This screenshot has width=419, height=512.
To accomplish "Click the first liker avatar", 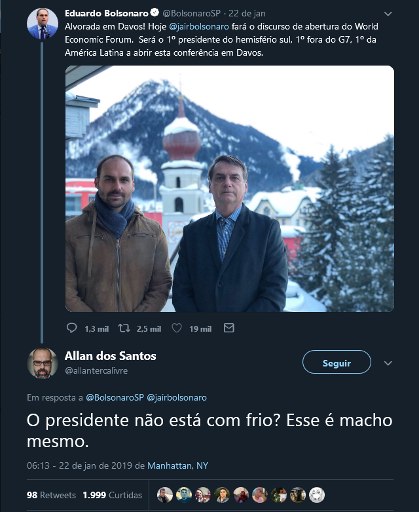I will [165, 495].
